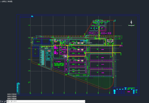The image size is (149, 103).
Task: Open command line customize wrench
Action: coord(5,102)
